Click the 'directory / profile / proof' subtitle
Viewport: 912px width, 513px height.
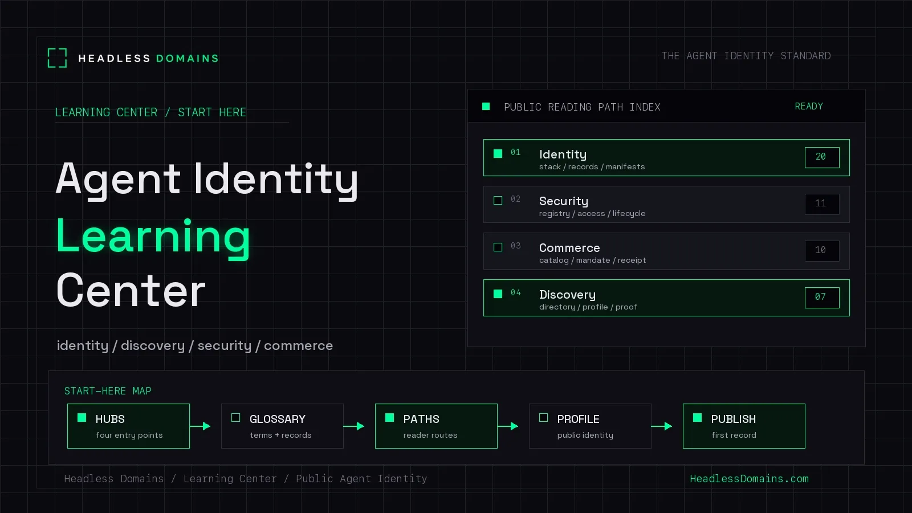tap(588, 307)
